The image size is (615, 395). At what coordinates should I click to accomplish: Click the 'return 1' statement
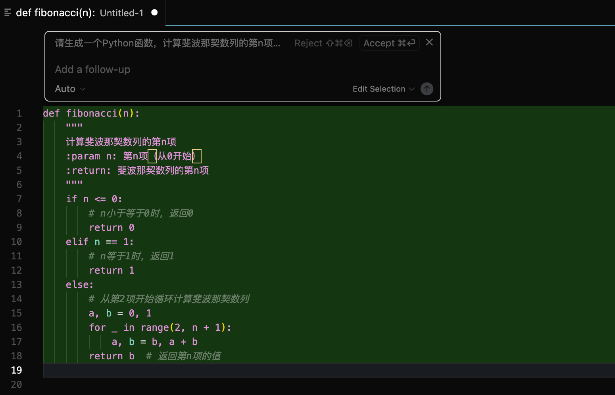coord(112,270)
